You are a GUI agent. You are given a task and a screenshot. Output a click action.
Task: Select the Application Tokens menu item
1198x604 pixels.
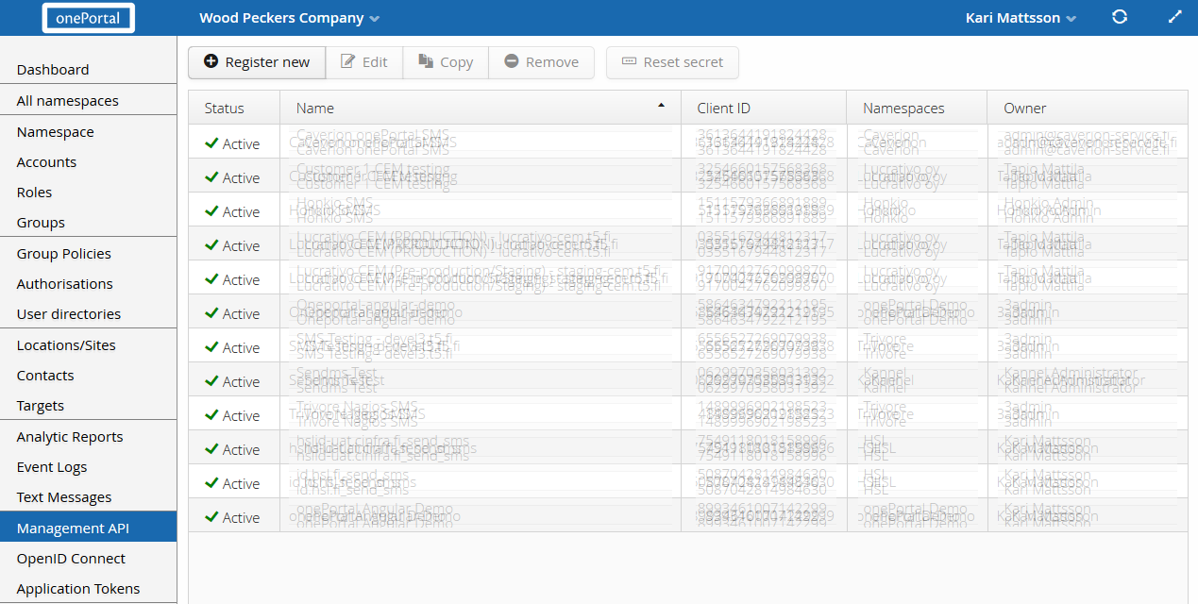(78, 589)
